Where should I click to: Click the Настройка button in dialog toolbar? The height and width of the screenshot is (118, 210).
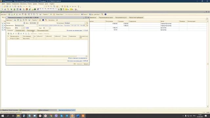[x=51, y=20]
